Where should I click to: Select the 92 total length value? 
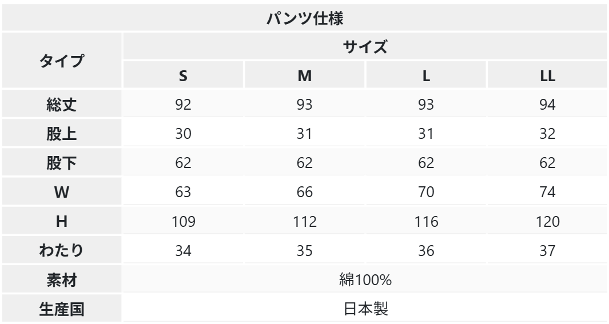point(183,104)
